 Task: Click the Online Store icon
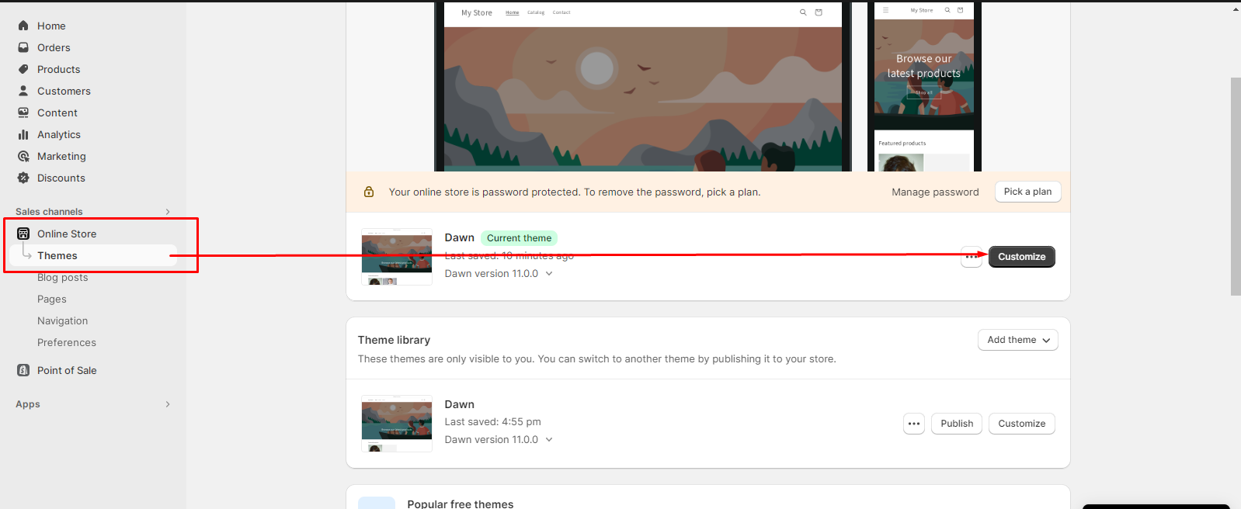tap(23, 234)
